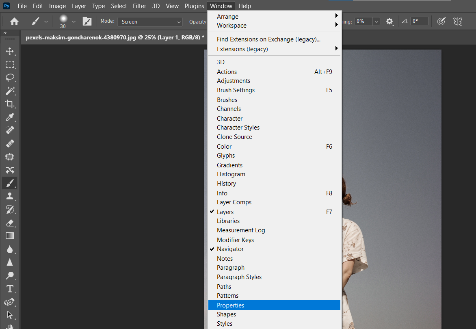Expand the Extensions (legacy) submenu
476x329 pixels.
tap(274, 49)
